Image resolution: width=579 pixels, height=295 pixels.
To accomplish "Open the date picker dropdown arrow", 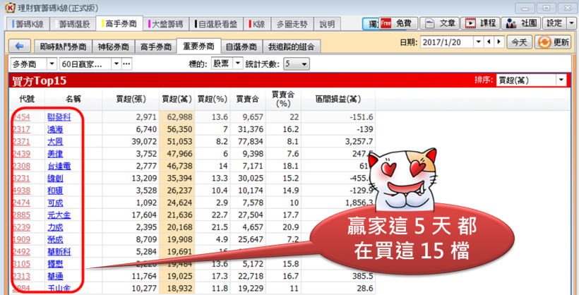I will [x=479, y=42].
